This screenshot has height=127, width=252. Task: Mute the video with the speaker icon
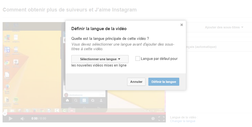(22, 119)
